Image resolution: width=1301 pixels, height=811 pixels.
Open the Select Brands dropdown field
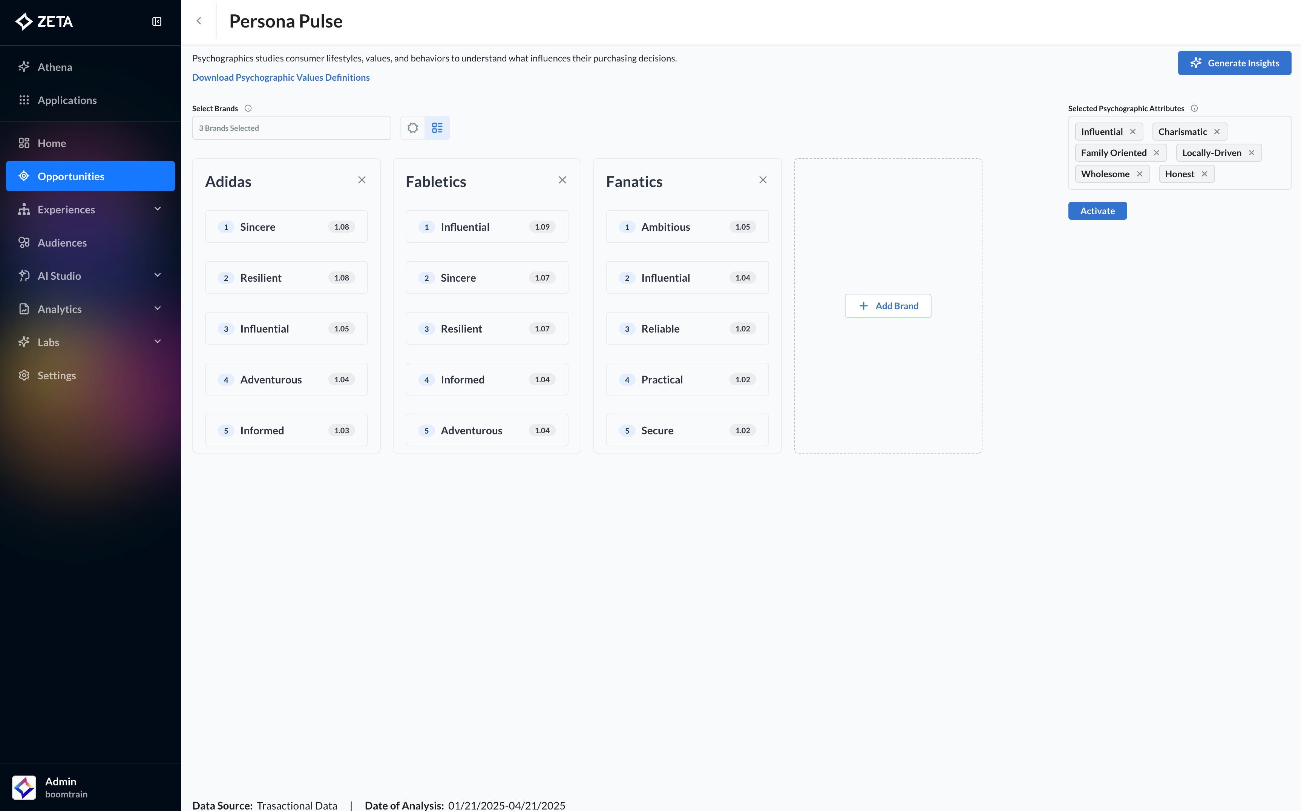tap(292, 128)
